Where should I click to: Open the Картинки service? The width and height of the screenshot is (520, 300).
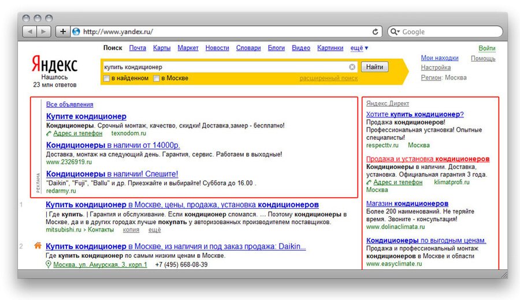tap(330, 48)
